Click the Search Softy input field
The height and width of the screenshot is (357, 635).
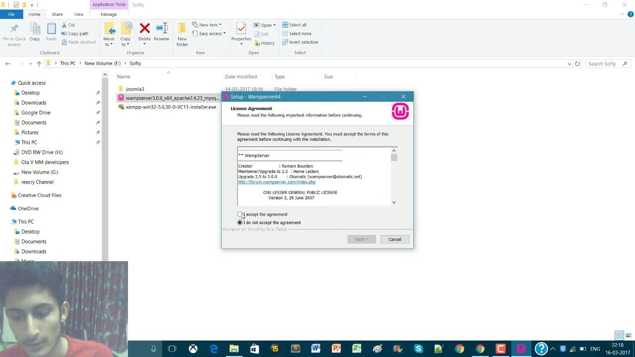click(607, 63)
